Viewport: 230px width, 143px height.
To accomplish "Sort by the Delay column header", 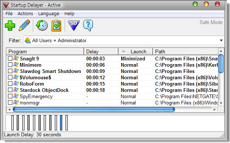I will click(101, 51).
